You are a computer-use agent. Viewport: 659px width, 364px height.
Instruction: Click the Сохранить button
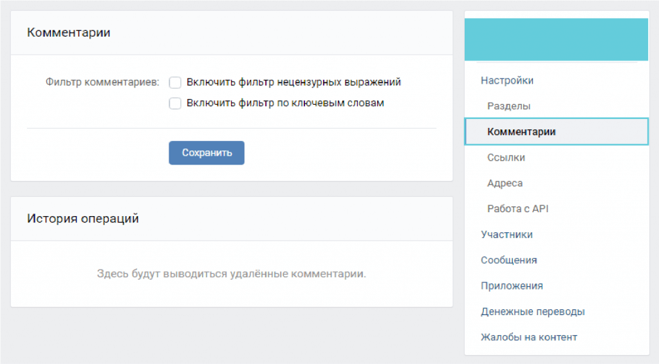coord(207,153)
